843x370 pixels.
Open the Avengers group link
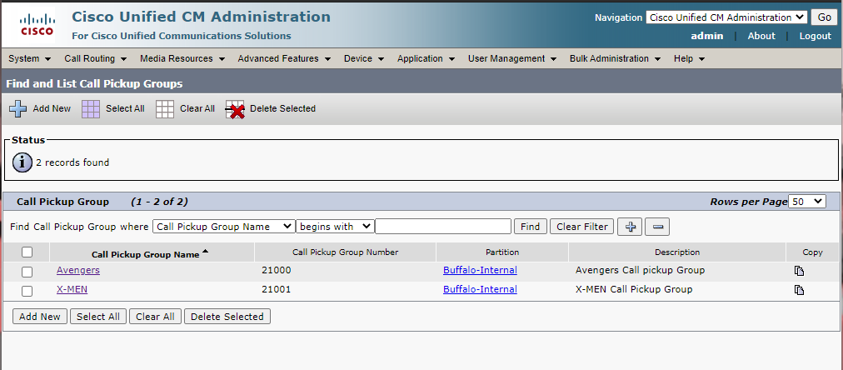tap(78, 270)
